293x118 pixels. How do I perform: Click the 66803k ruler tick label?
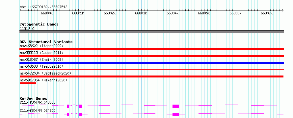click(x=141, y=13)
